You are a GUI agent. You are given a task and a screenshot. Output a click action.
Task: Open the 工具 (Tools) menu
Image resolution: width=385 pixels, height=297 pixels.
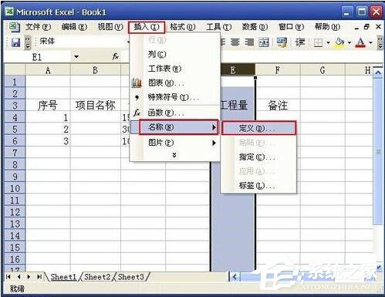pyautogui.click(x=219, y=27)
